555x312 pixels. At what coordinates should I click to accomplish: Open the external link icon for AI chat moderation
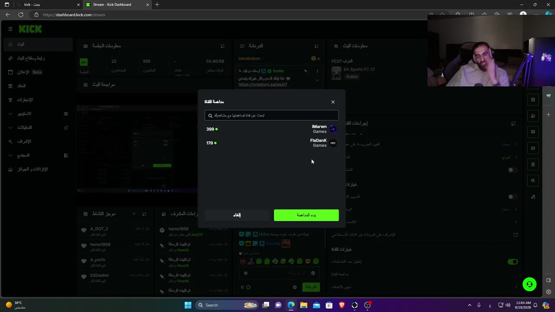516,235
